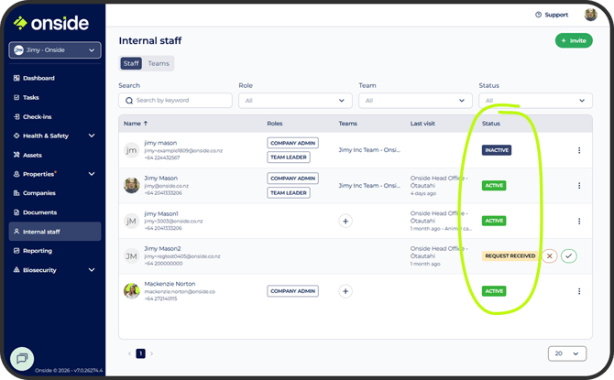Click the jimy Mason1 name

point(161,213)
